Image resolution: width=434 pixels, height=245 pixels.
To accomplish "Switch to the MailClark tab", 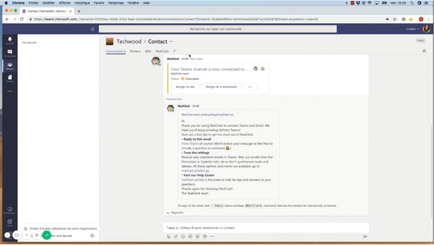I will click(x=162, y=51).
